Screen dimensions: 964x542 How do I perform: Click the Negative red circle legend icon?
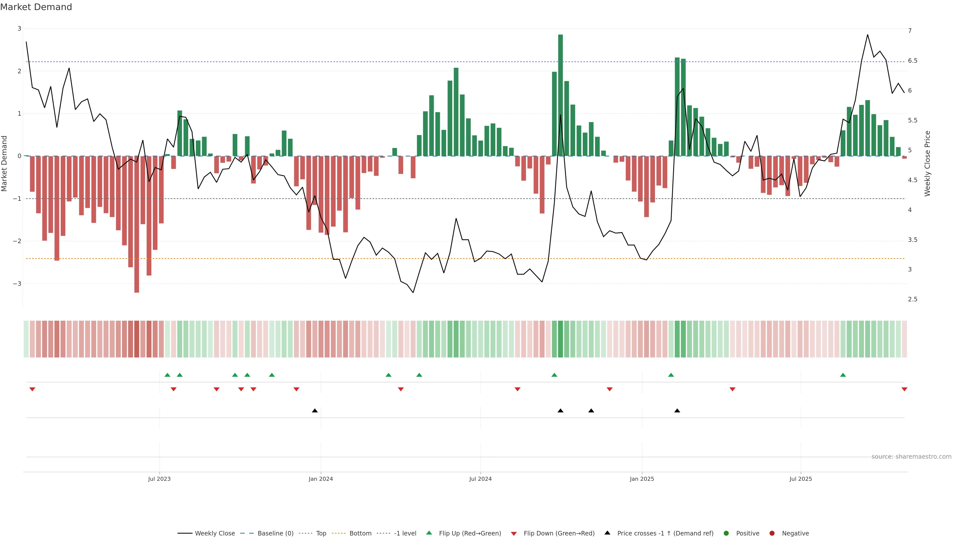[772, 533]
